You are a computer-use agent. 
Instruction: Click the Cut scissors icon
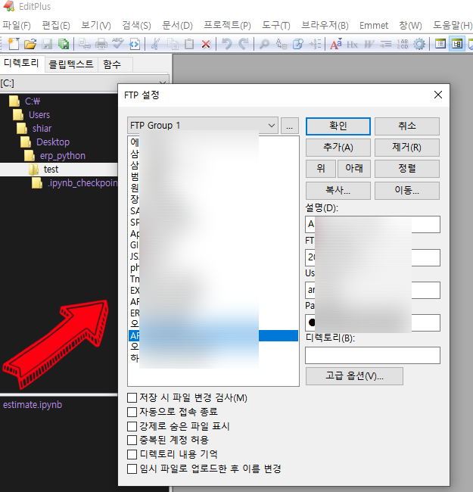pos(155,44)
